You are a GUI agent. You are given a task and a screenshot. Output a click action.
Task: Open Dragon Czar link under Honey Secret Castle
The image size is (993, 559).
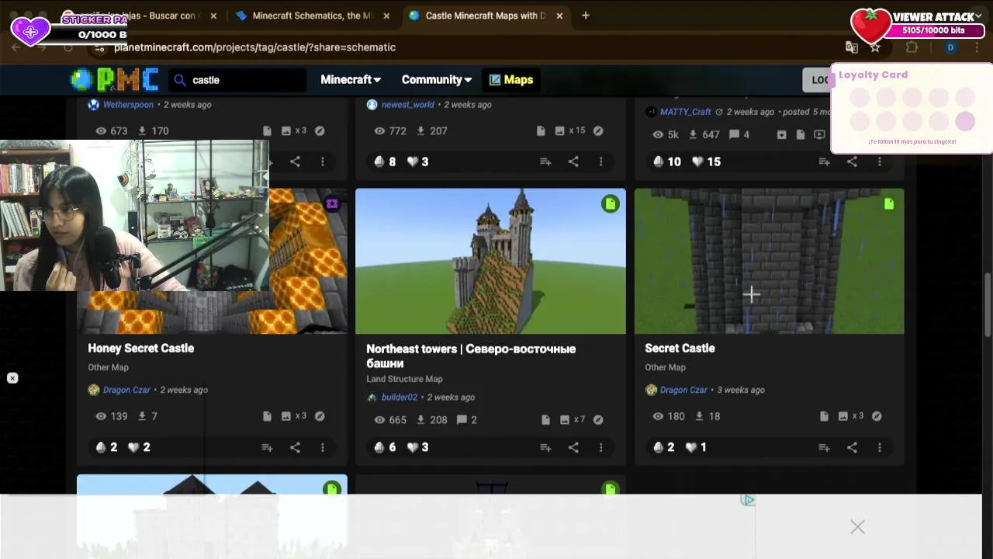tap(126, 390)
